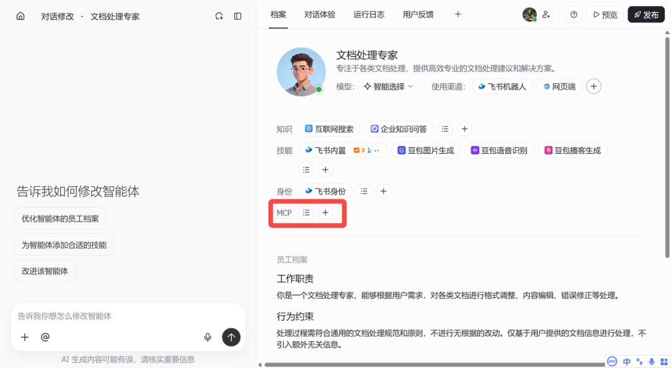Click the 发布 publish button
The height and width of the screenshot is (368, 671).
(646, 14)
